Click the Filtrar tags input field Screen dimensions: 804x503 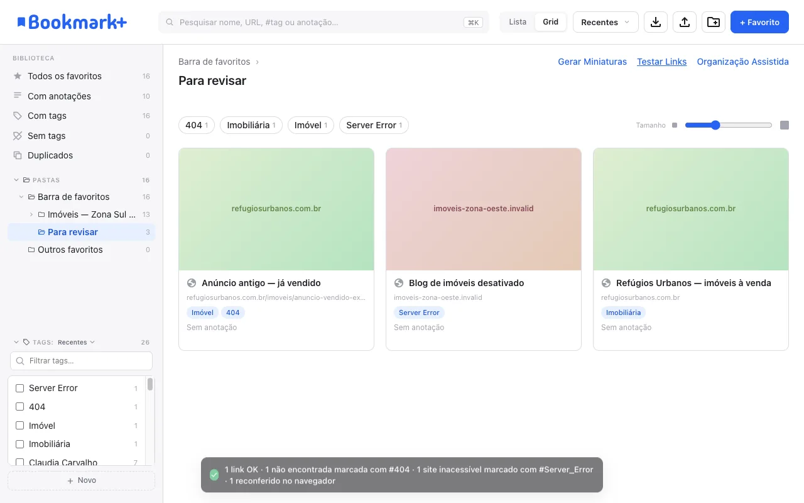pyautogui.click(x=81, y=361)
